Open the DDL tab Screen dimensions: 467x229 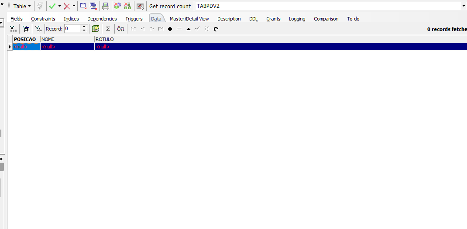254,19
